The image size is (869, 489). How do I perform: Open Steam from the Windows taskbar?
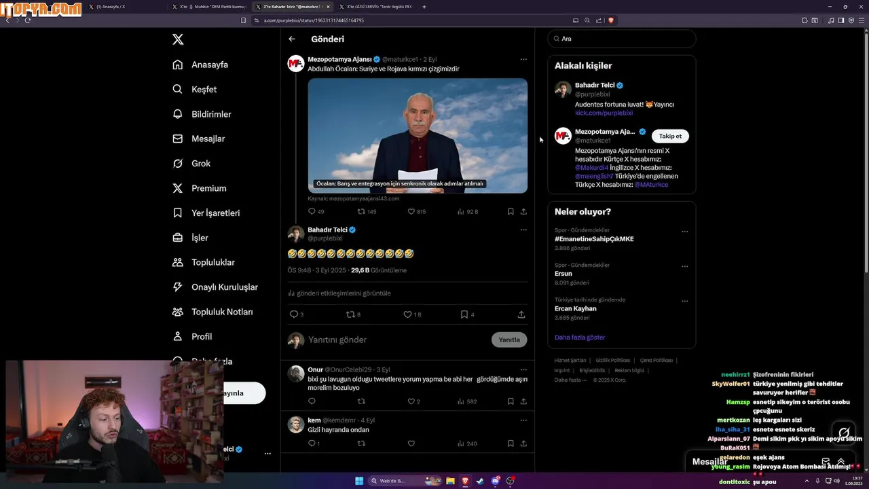481,481
